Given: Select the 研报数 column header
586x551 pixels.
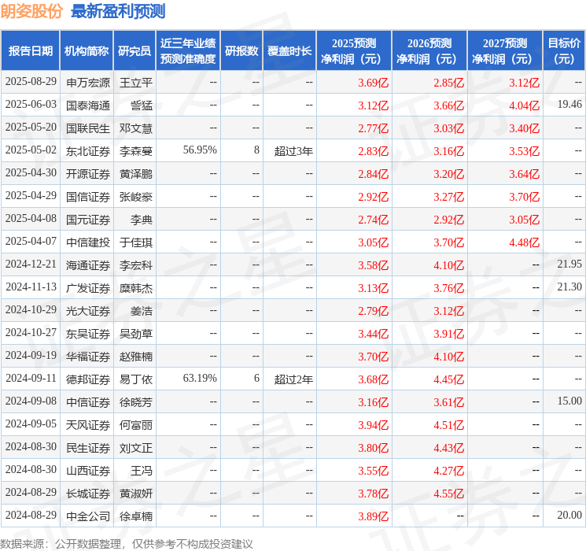Looking at the screenshot, I should [x=241, y=51].
